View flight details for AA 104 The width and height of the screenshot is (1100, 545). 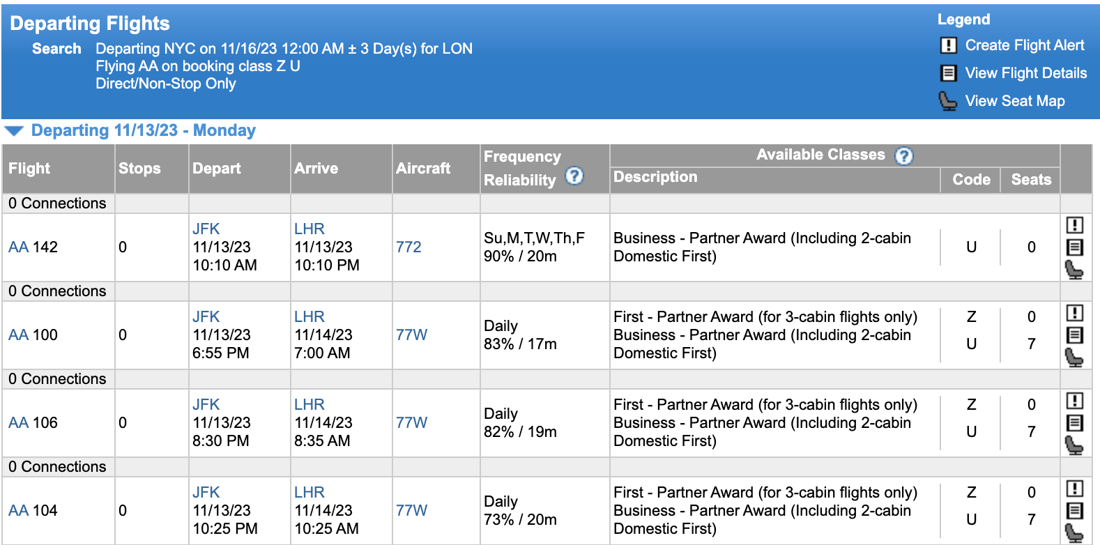tap(1076, 510)
